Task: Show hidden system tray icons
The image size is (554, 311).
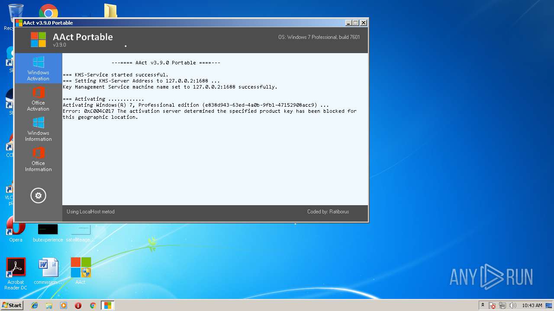Action: coord(483,305)
